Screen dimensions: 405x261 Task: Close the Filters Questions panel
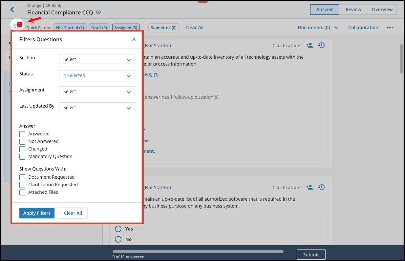(x=134, y=39)
